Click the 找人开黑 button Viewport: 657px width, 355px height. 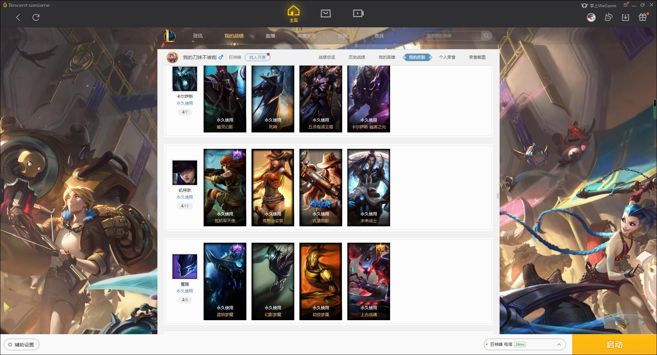coord(257,57)
